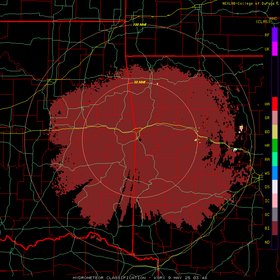Screen dimensions: 280x280
Task: Click the HR legend label
Action: click(267, 146)
